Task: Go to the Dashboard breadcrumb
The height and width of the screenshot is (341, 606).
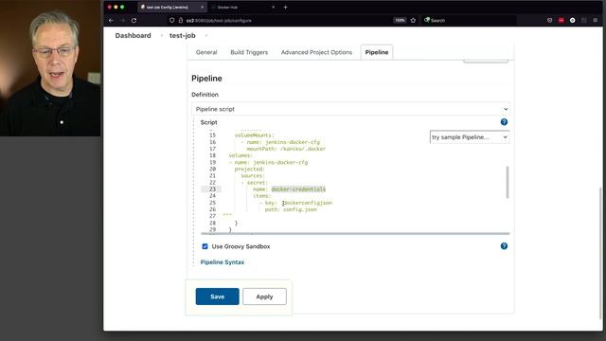Action: click(x=133, y=36)
